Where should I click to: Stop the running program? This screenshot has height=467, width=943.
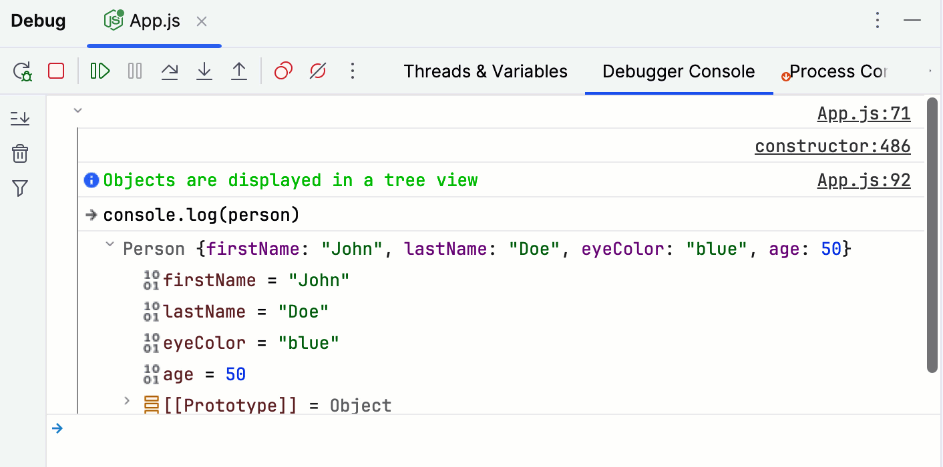[x=56, y=71]
